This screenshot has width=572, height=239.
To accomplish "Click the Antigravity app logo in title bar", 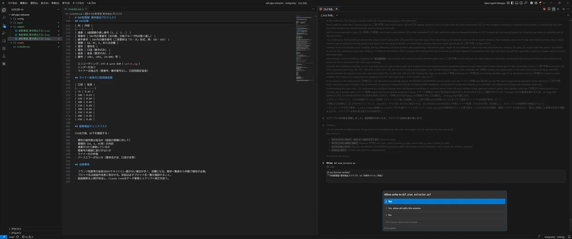I will 3,3.
